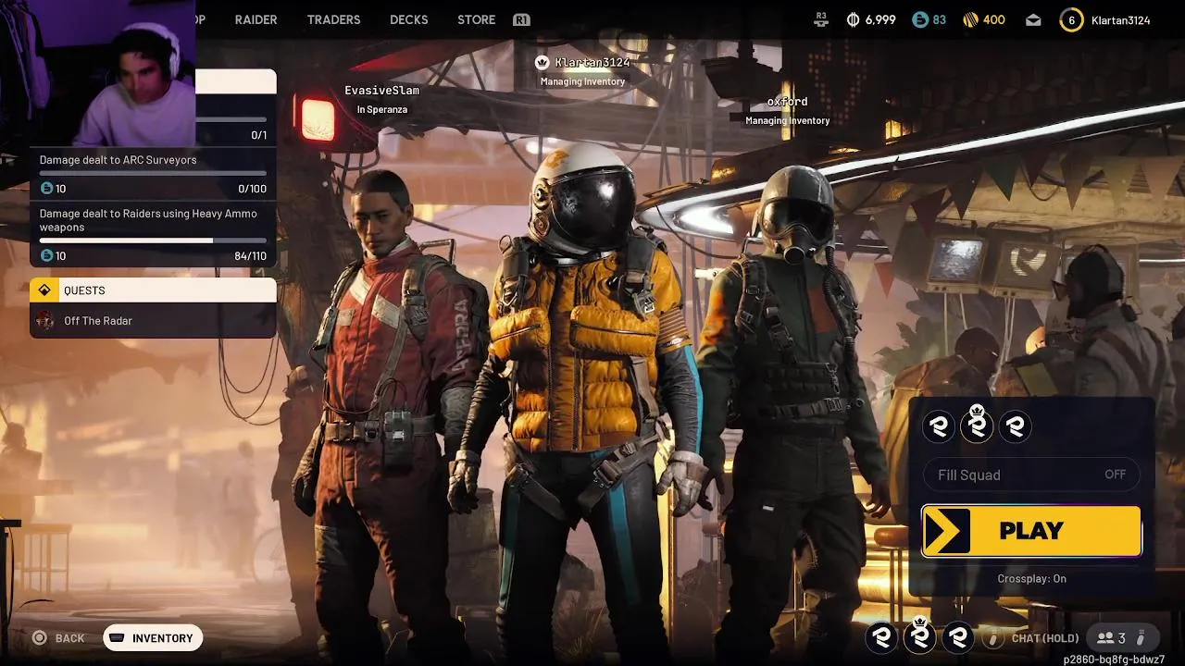Click crowned squad leader icon in Play panel
Viewport: 1185px width, 666px height.
pos(977,425)
